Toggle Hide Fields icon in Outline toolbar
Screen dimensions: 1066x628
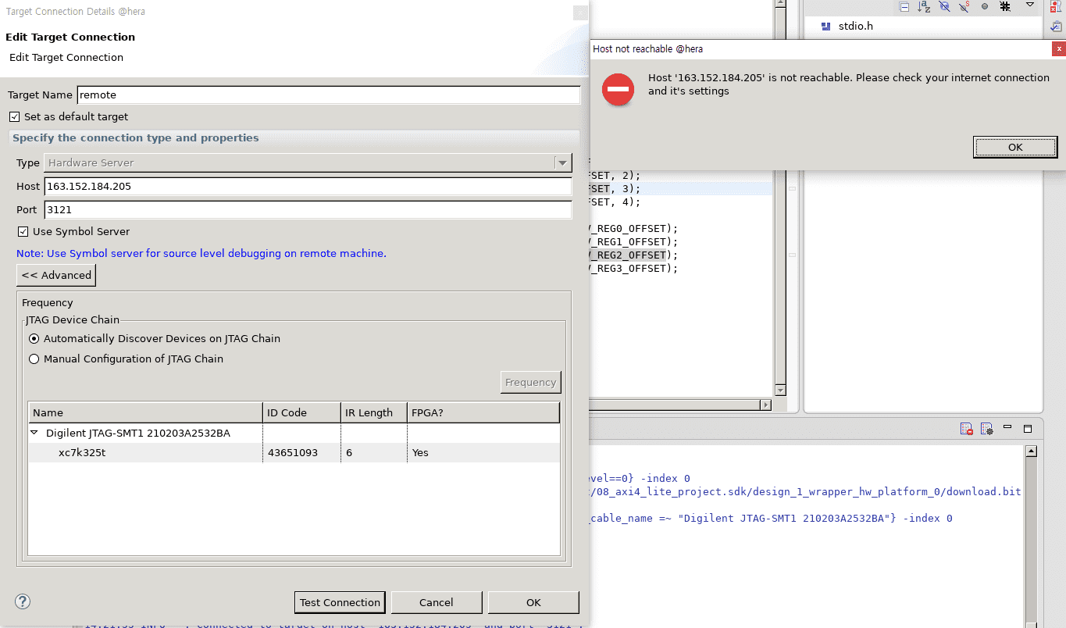pos(944,6)
